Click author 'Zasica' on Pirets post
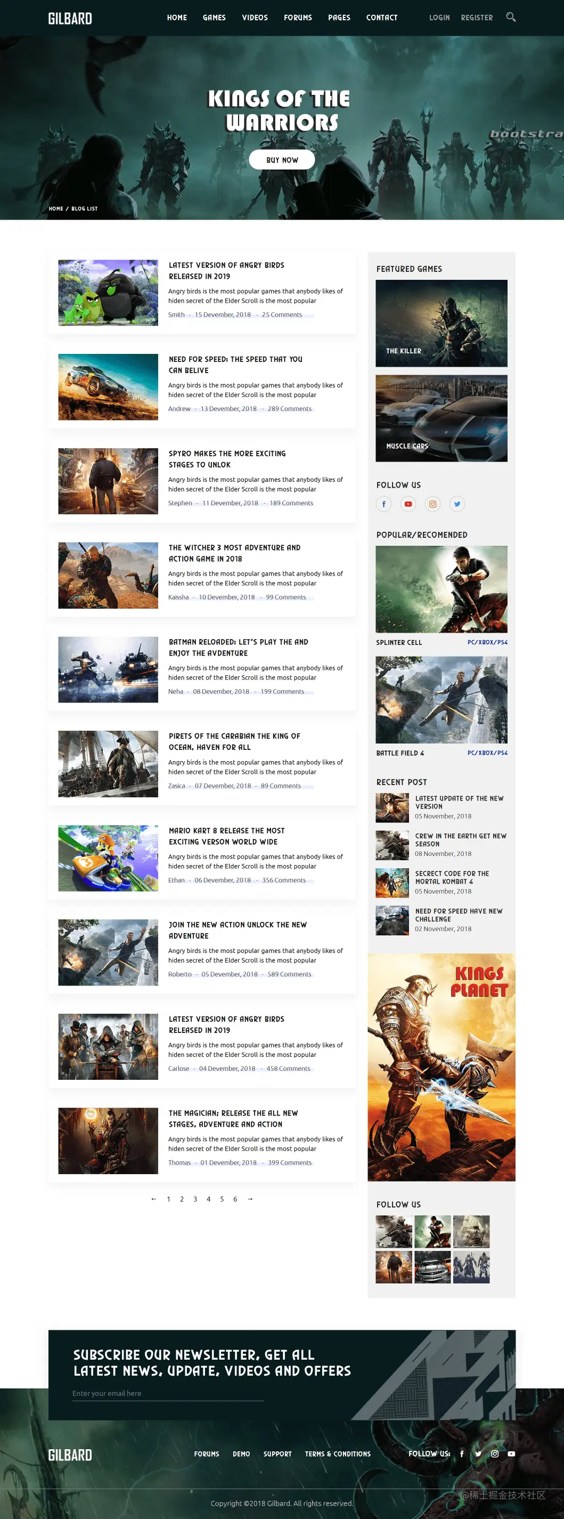564x1519 pixels. coord(176,786)
